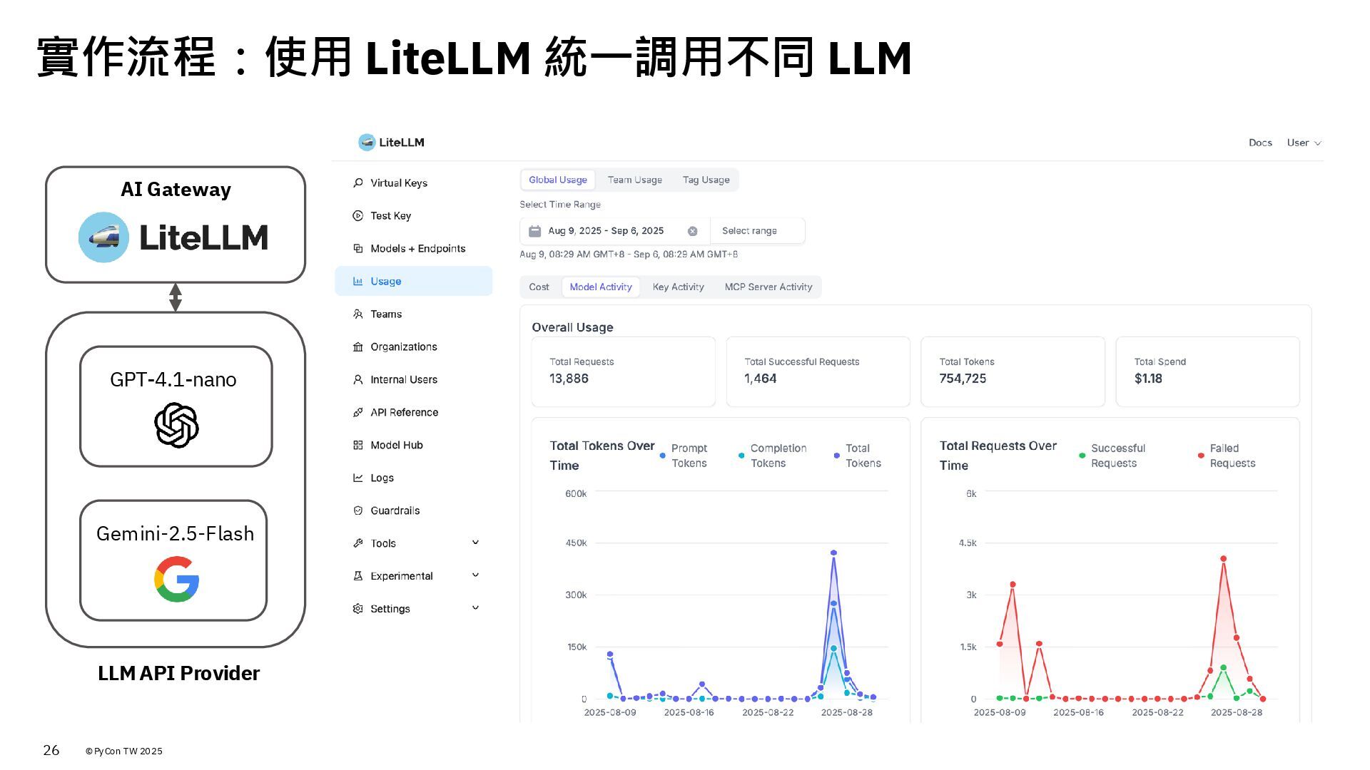Click the train icon in AI Gateway box
The image size is (1370, 770).
pyautogui.click(x=103, y=237)
